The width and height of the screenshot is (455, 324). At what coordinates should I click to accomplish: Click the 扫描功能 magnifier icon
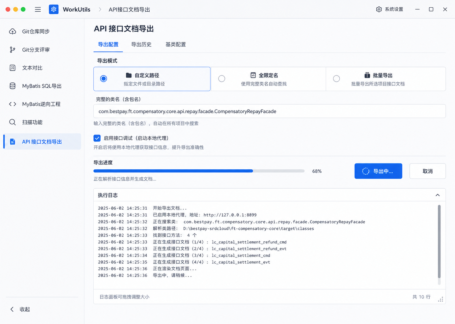pos(13,122)
